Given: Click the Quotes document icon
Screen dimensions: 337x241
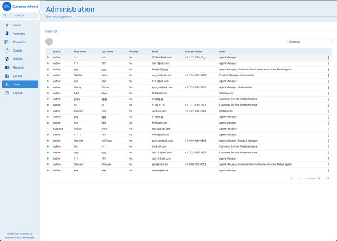Looking at the screenshot, I should (7, 51).
